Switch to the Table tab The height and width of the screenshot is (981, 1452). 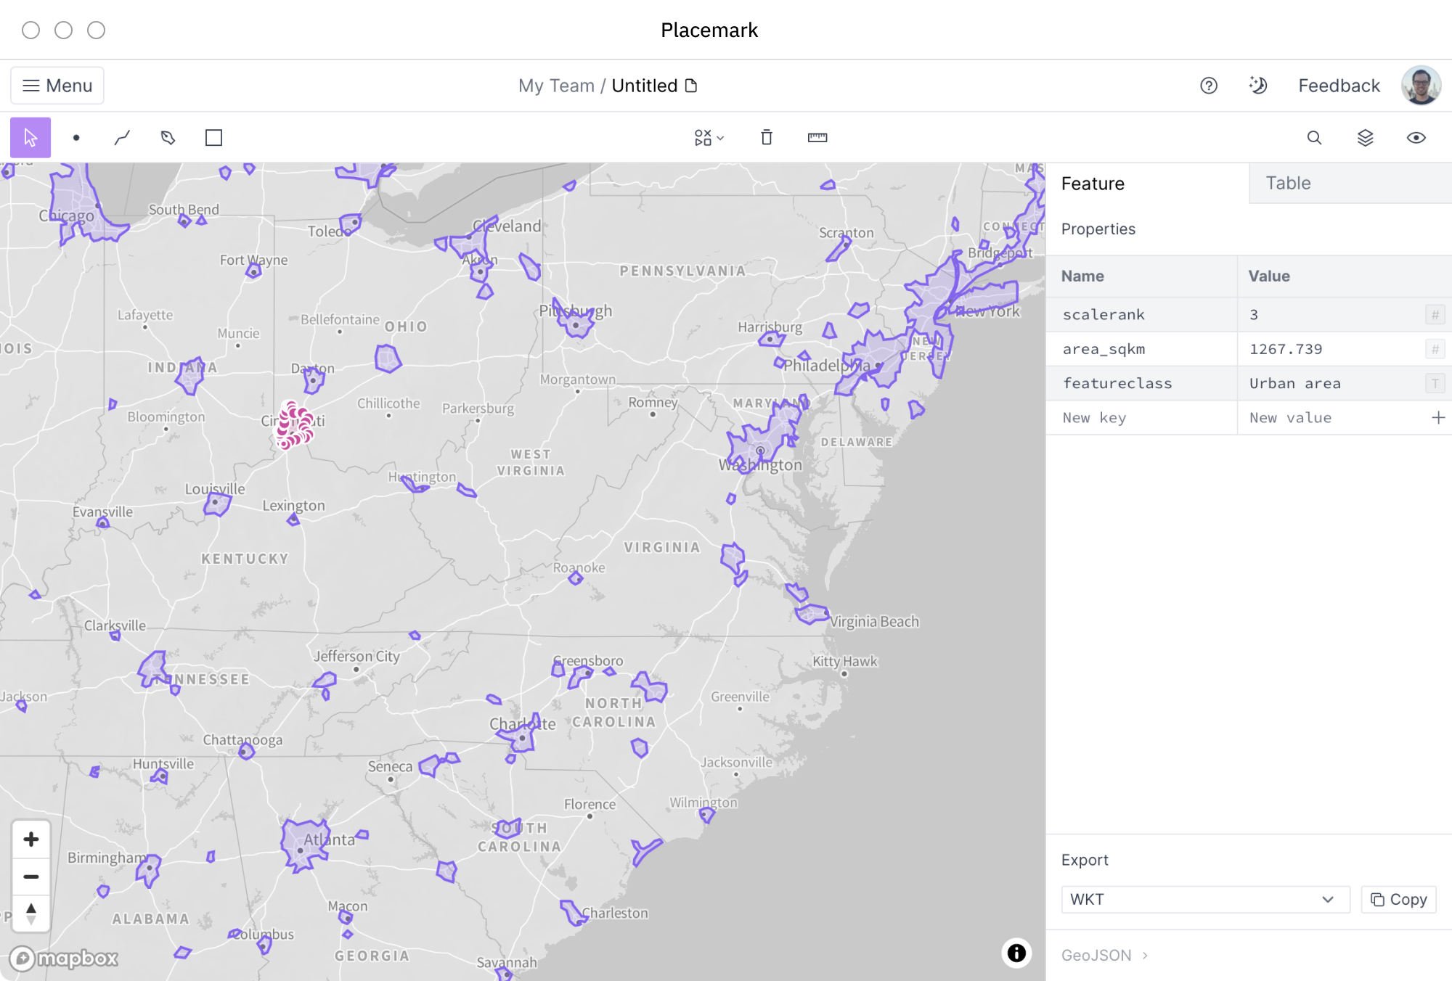[x=1288, y=184]
